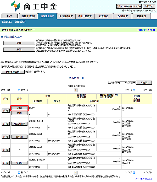Click the 発生記録メニュー heading
Screen dimensions: 157x182
pos(13,37)
